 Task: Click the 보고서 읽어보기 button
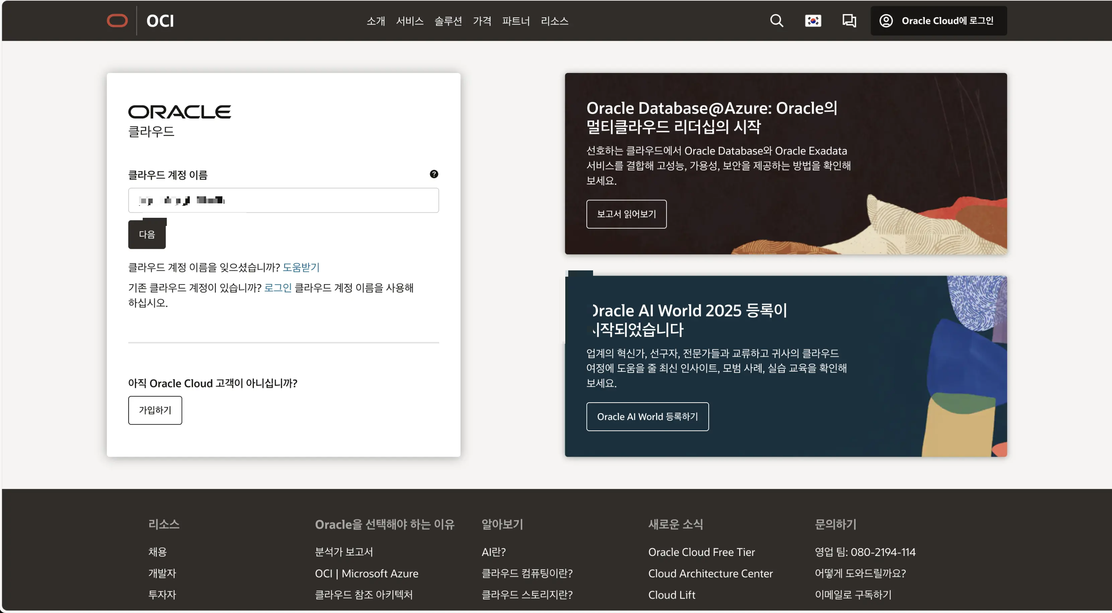[x=626, y=214]
